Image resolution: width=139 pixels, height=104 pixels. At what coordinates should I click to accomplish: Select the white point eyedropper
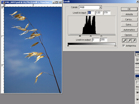(134, 41)
